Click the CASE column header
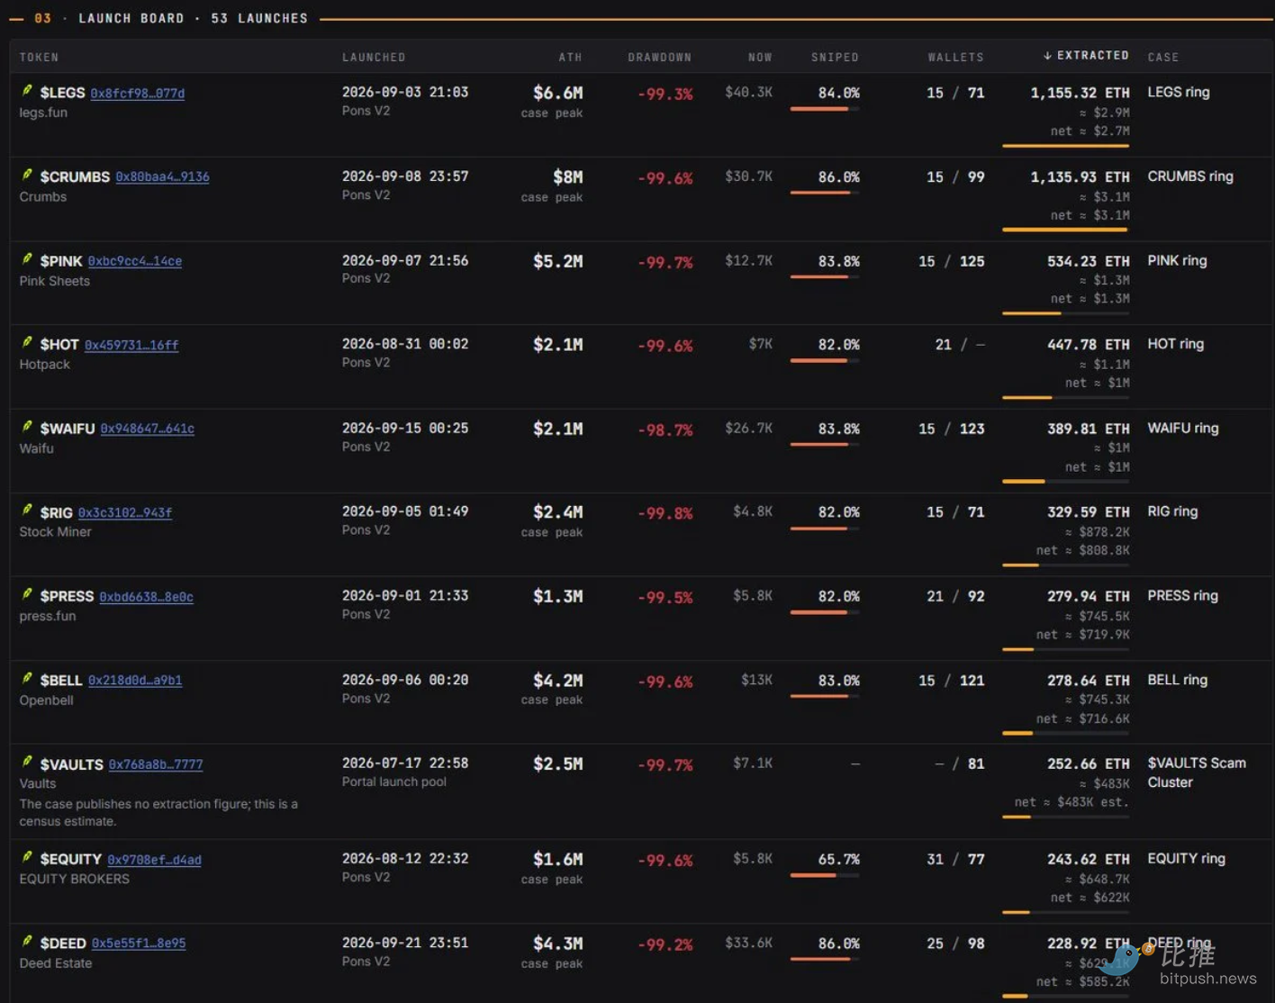This screenshot has height=1003, width=1275. click(1163, 57)
